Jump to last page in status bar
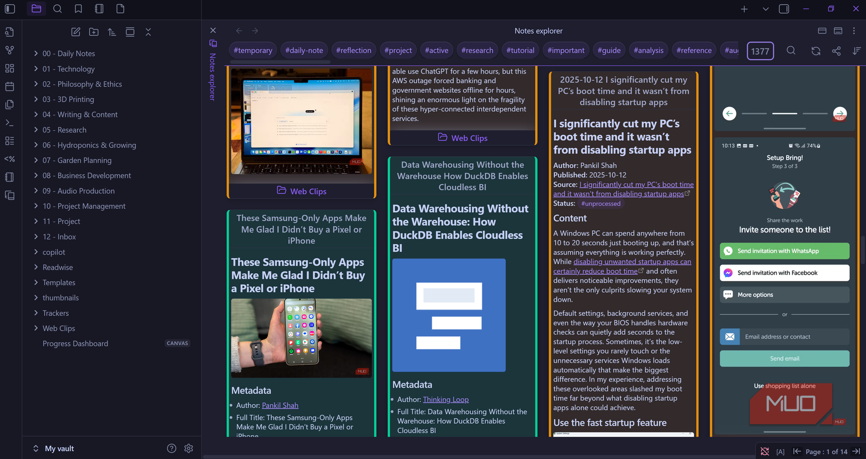 click(x=856, y=451)
